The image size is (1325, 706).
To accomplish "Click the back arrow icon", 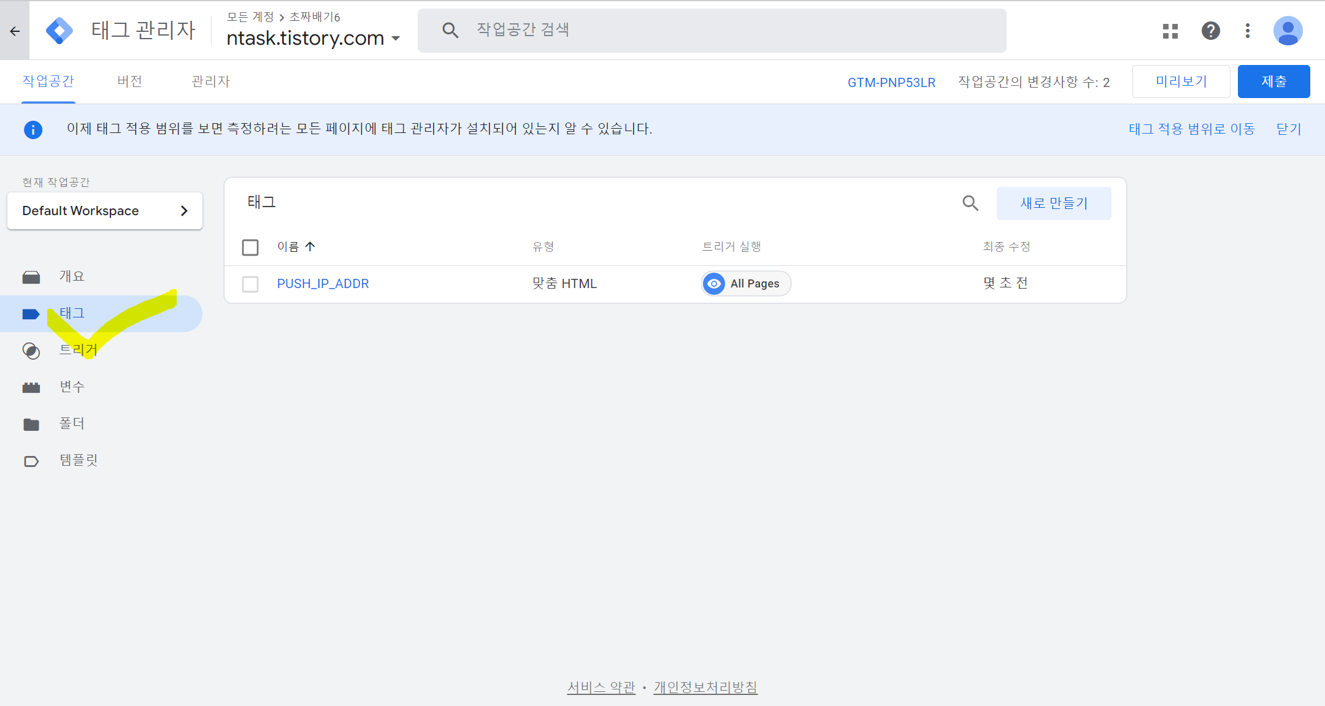I will click(15, 31).
